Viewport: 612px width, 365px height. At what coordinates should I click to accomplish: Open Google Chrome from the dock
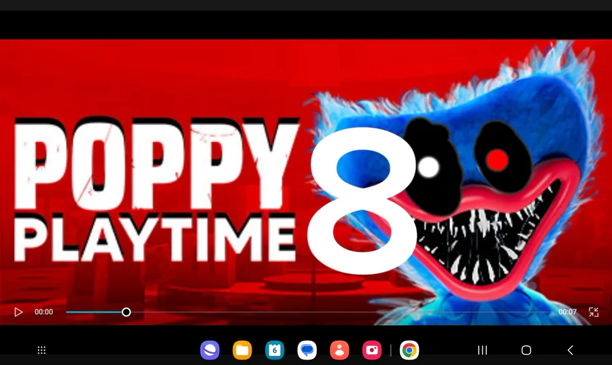point(409,350)
